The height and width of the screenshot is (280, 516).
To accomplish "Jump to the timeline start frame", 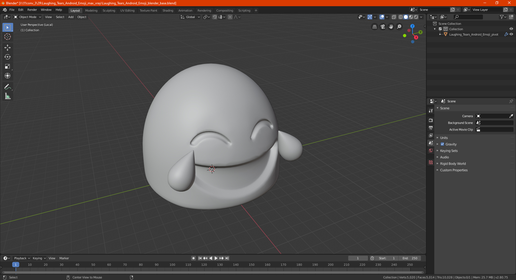I will (x=200, y=258).
